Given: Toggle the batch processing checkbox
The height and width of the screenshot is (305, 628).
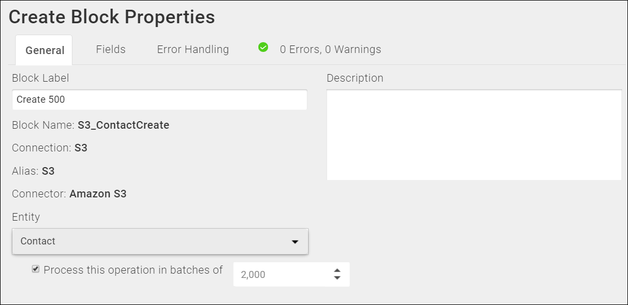Looking at the screenshot, I should (x=36, y=269).
